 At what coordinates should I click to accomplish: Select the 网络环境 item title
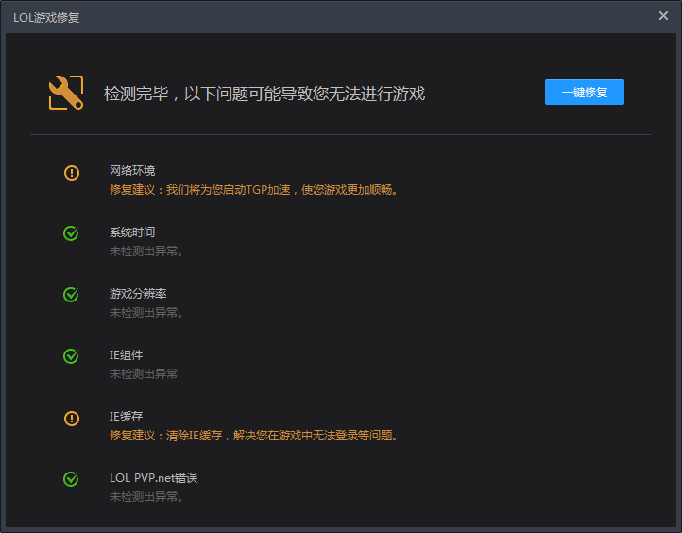(x=132, y=170)
